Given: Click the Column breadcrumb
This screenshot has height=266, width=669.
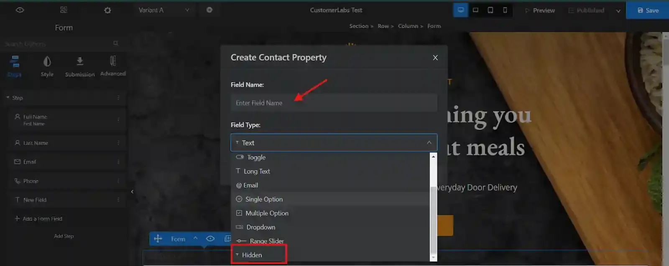Looking at the screenshot, I should [408, 26].
